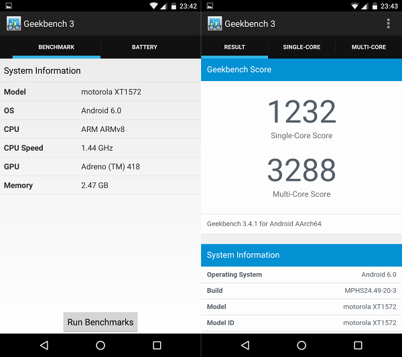Open recent apps square on the Result screen
This screenshot has height=357, width=402.
click(x=358, y=345)
